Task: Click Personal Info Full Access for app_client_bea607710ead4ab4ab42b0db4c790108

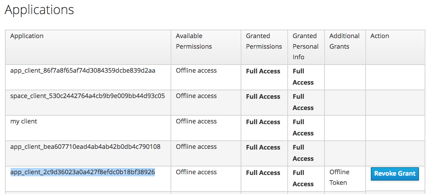Action: (x=303, y=153)
